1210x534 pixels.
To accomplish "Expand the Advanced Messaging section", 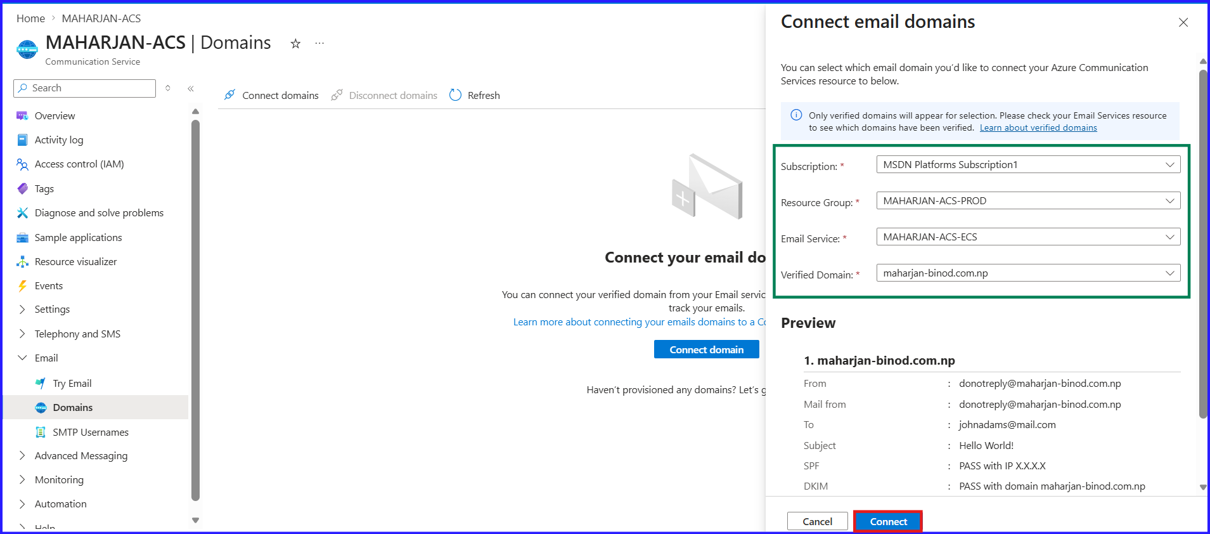I will coord(22,456).
